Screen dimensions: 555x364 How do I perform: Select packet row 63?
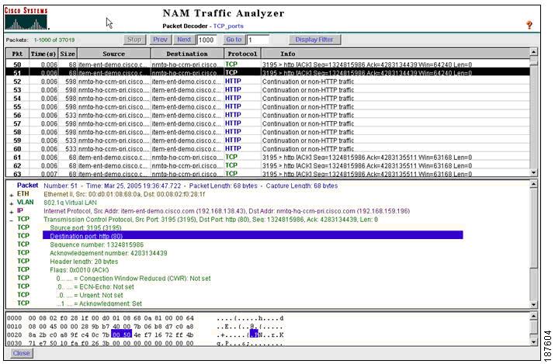coord(268,174)
